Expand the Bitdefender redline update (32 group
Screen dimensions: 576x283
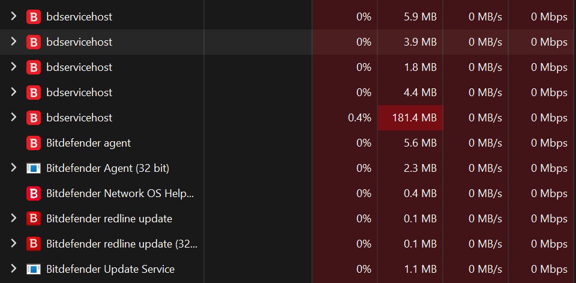14,243
